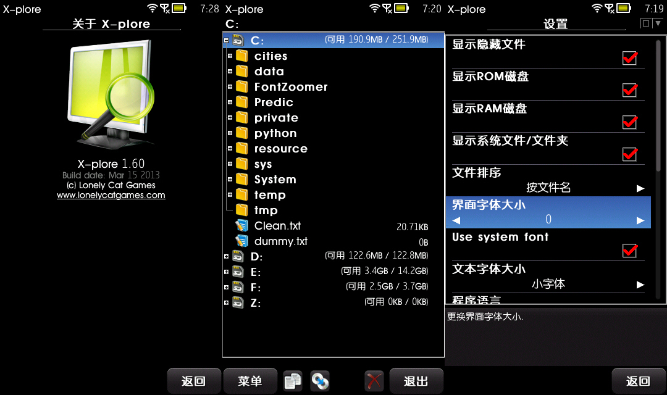
Task: Toggle the 显示隐藏文件 checkbox
Action: tap(629, 58)
